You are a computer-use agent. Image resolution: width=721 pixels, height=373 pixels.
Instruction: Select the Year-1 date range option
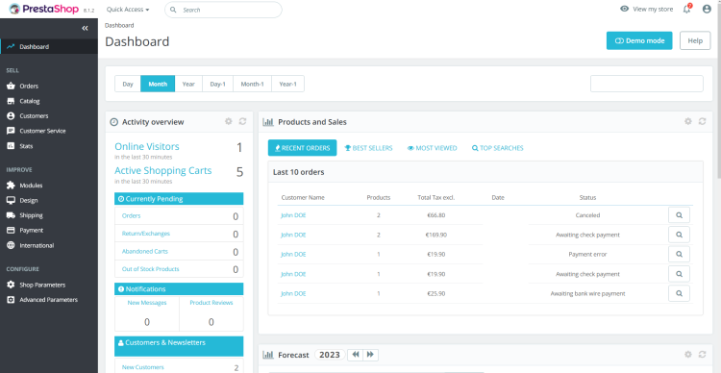click(287, 84)
